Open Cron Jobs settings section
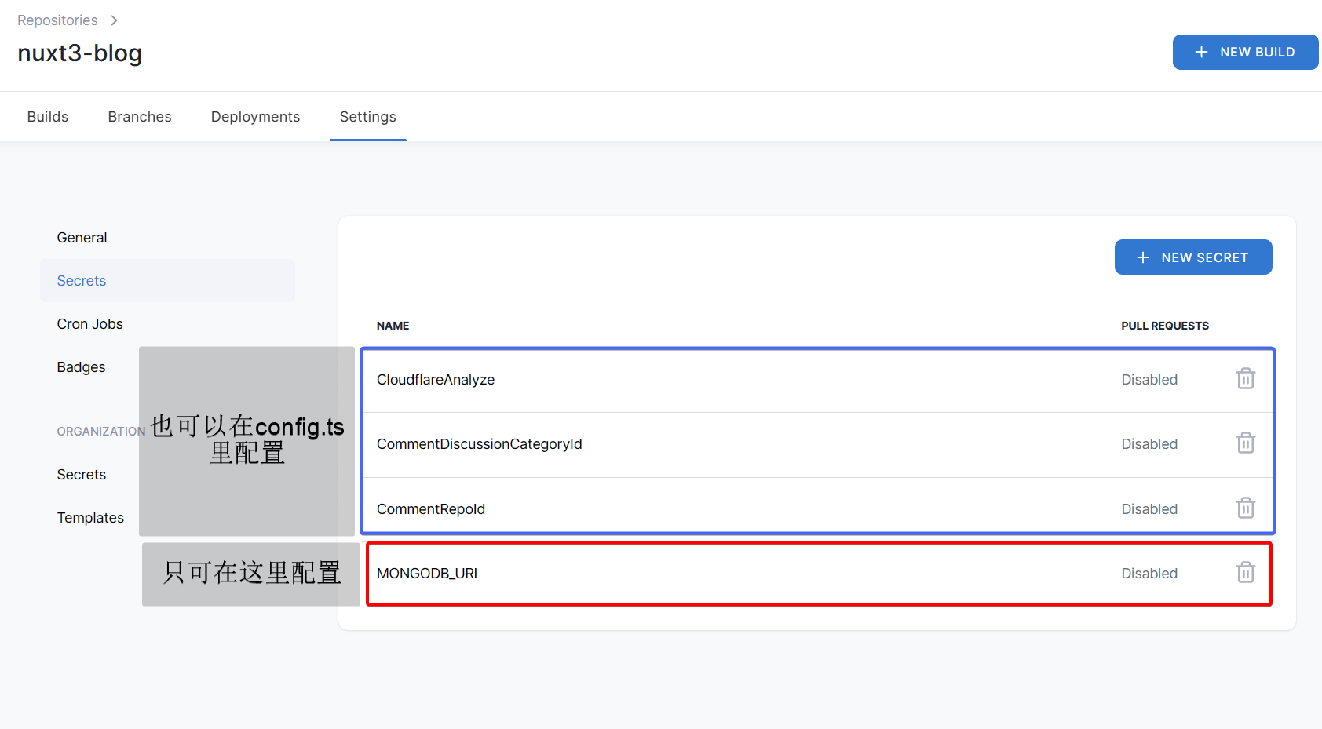Viewport: 1322px width, 729px height. click(x=89, y=324)
